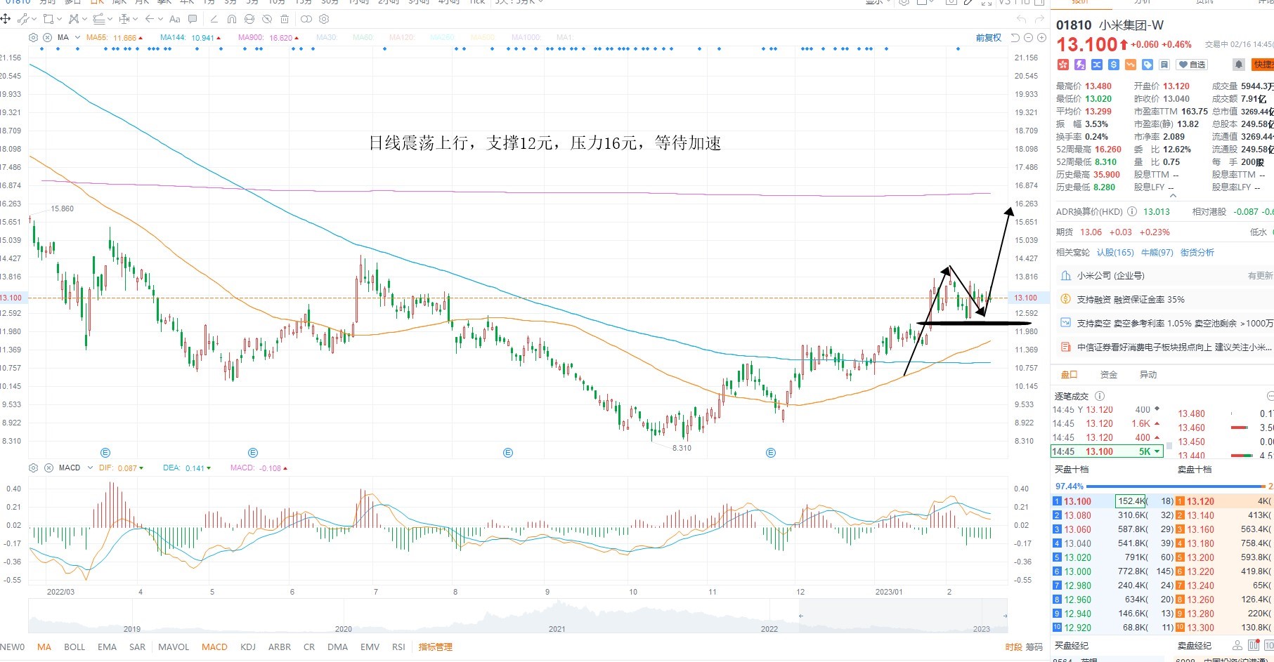Click the orange down-trend badge icon

(x=1131, y=65)
